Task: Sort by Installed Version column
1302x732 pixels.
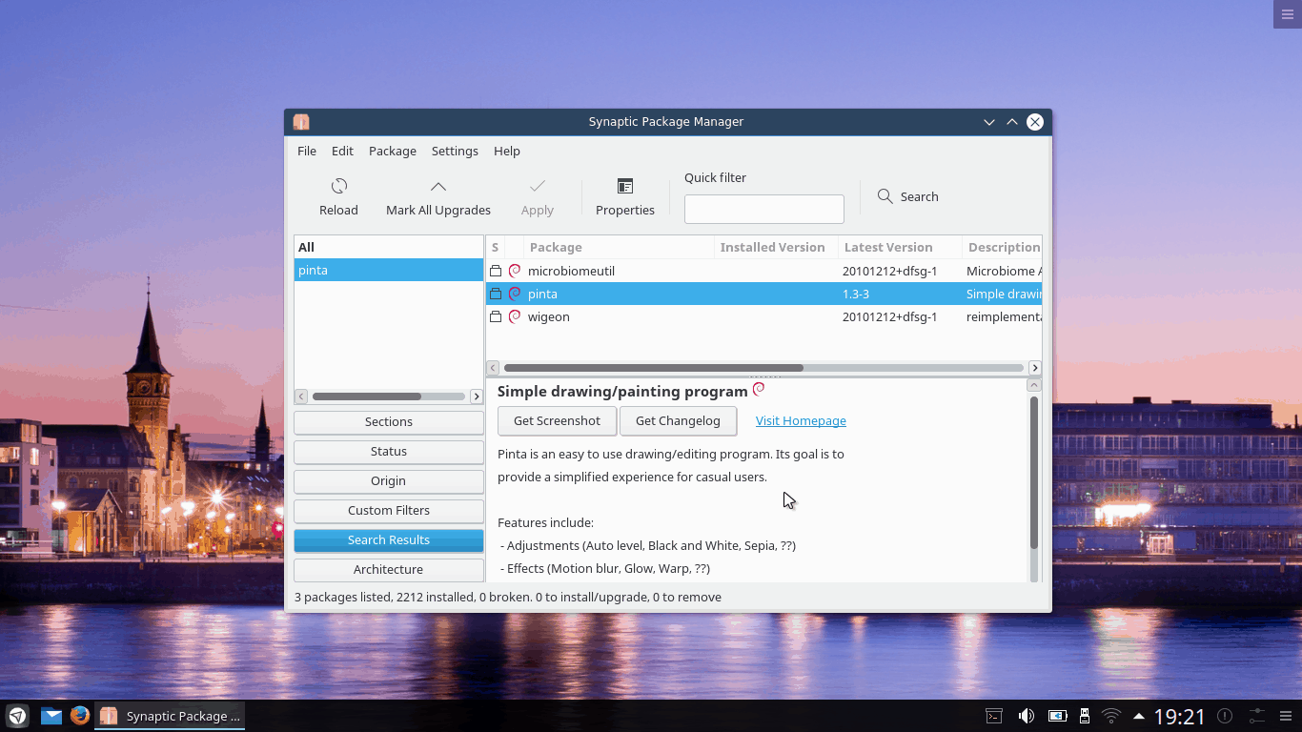Action: (776, 247)
